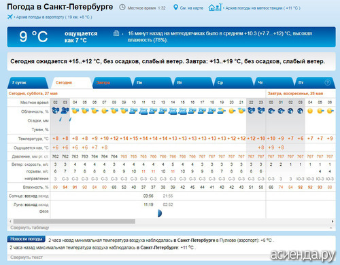Click cloudiness icon for hour 01 tomorrow
Viewport: 340px width, 265px height.
pyautogui.click(x=281, y=111)
